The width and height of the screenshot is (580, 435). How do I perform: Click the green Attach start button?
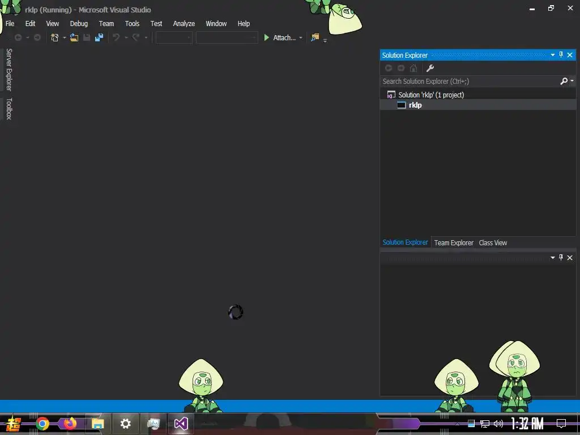280,38
